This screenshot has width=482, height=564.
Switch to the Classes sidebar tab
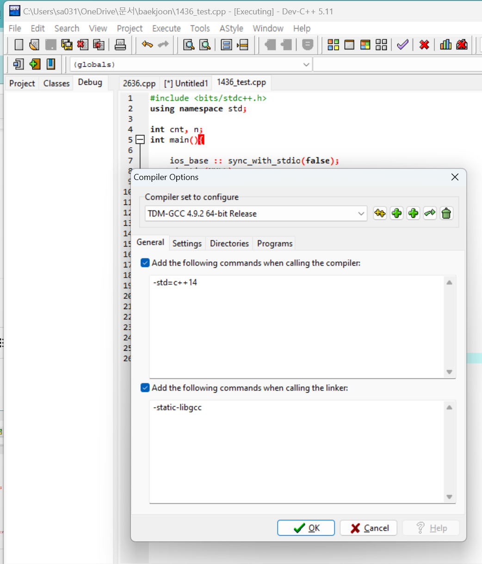click(56, 83)
